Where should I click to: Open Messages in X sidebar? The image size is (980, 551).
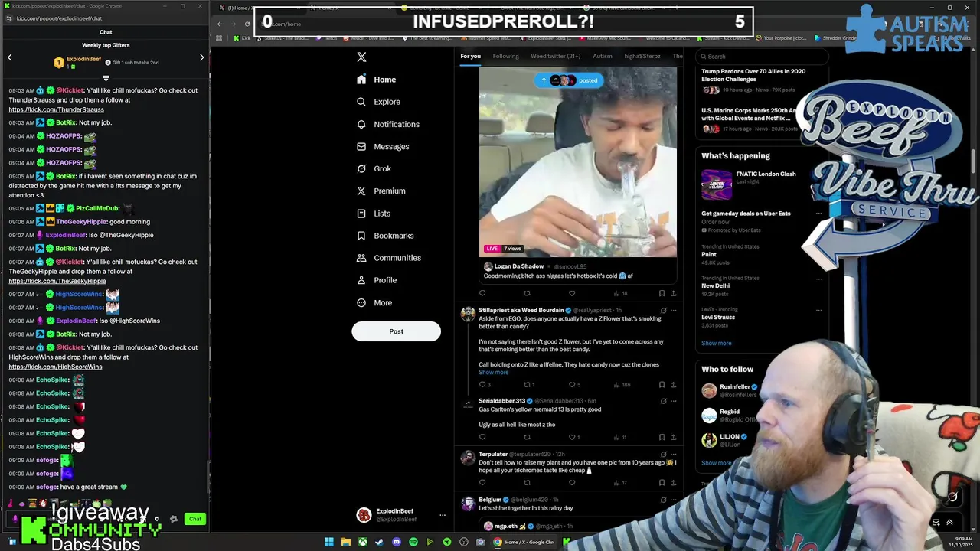tap(383, 146)
